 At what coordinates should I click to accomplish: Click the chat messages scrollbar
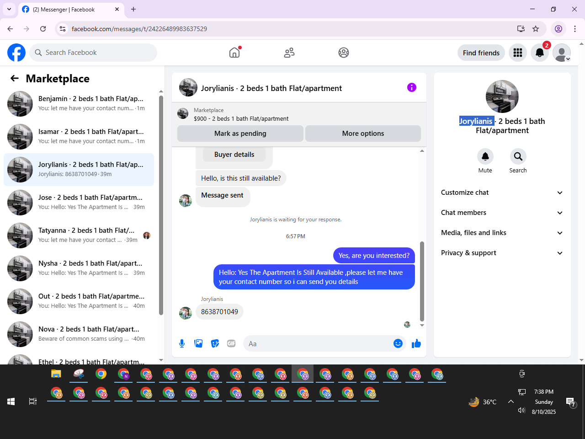[422, 281]
